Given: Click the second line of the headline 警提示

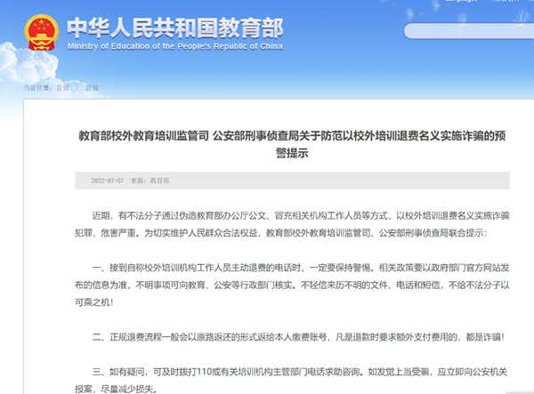Looking at the screenshot, I should click(293, 153).
